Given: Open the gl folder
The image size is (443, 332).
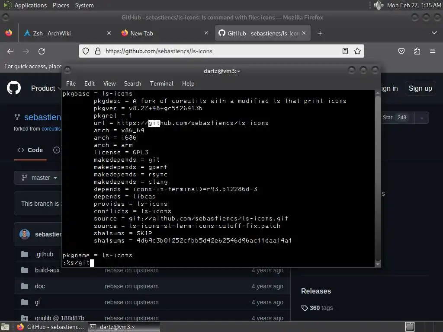Looking at the screenshot, I should tap(37, 302).
